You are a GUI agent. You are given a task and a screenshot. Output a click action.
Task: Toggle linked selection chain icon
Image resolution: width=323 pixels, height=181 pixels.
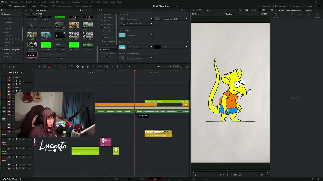(x=83, y=67)
